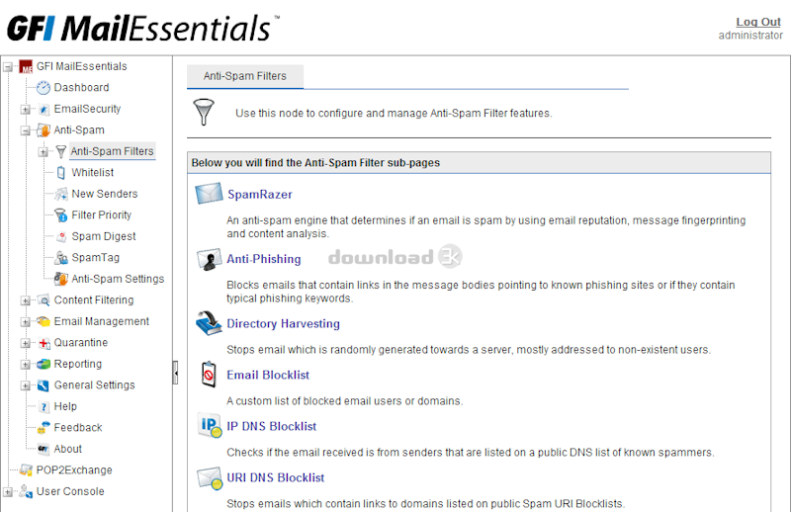Click the New Senders icon
The height and width of the screenshot is (512, 791).
(61, 194)
